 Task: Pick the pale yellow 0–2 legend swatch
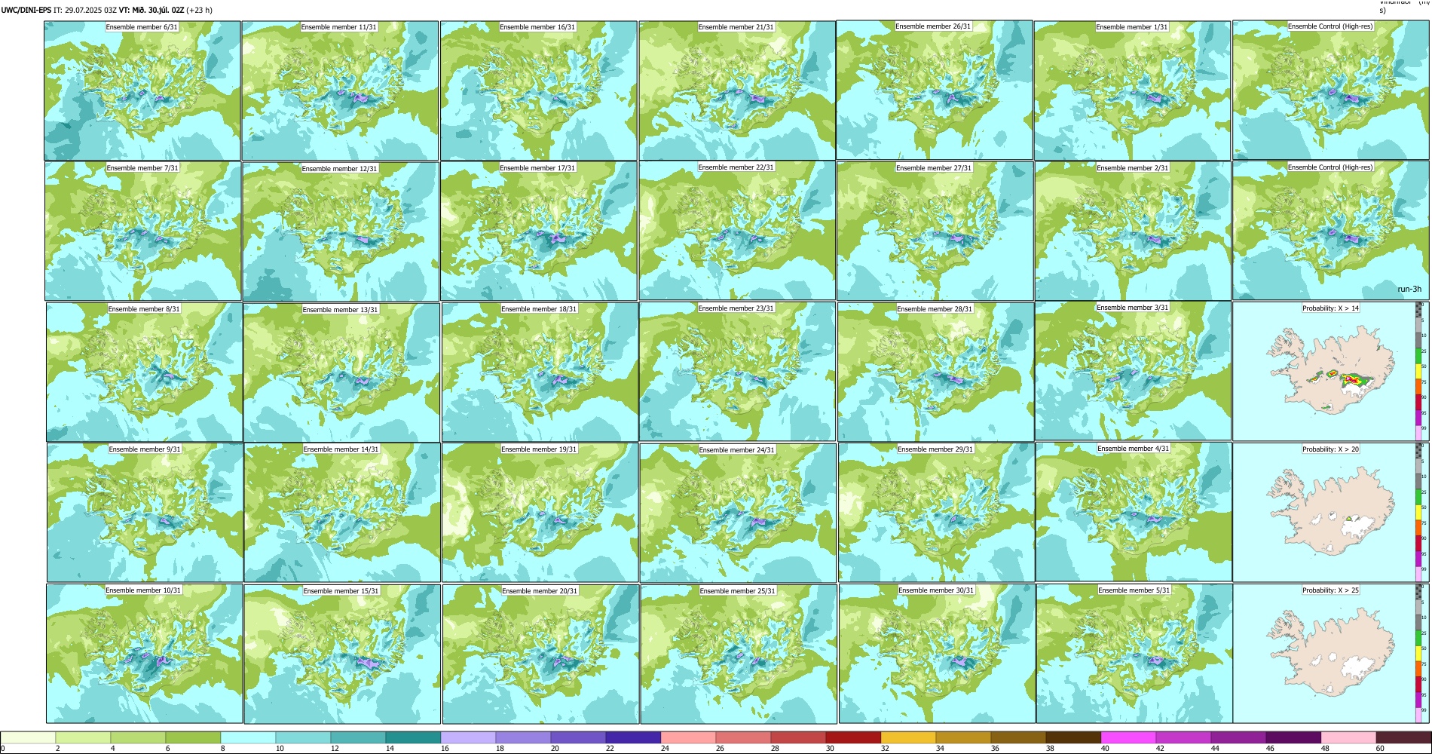pos(29,737)
